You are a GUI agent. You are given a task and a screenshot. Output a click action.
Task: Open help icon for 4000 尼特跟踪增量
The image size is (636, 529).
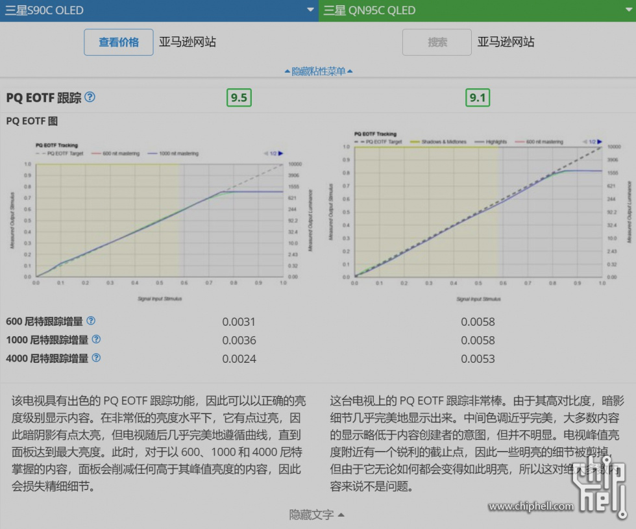tap(96, 358)
